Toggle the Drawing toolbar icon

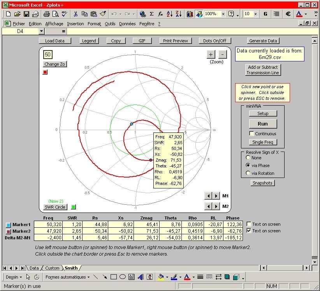tap(199, 14)
